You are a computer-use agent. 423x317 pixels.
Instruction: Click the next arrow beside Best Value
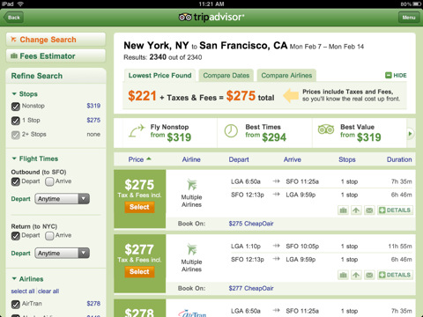click(411, 134)
